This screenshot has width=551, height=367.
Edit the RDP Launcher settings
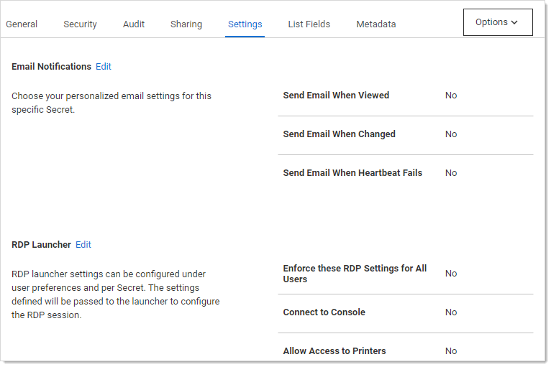pyautogui.click(x=83, y=245)
